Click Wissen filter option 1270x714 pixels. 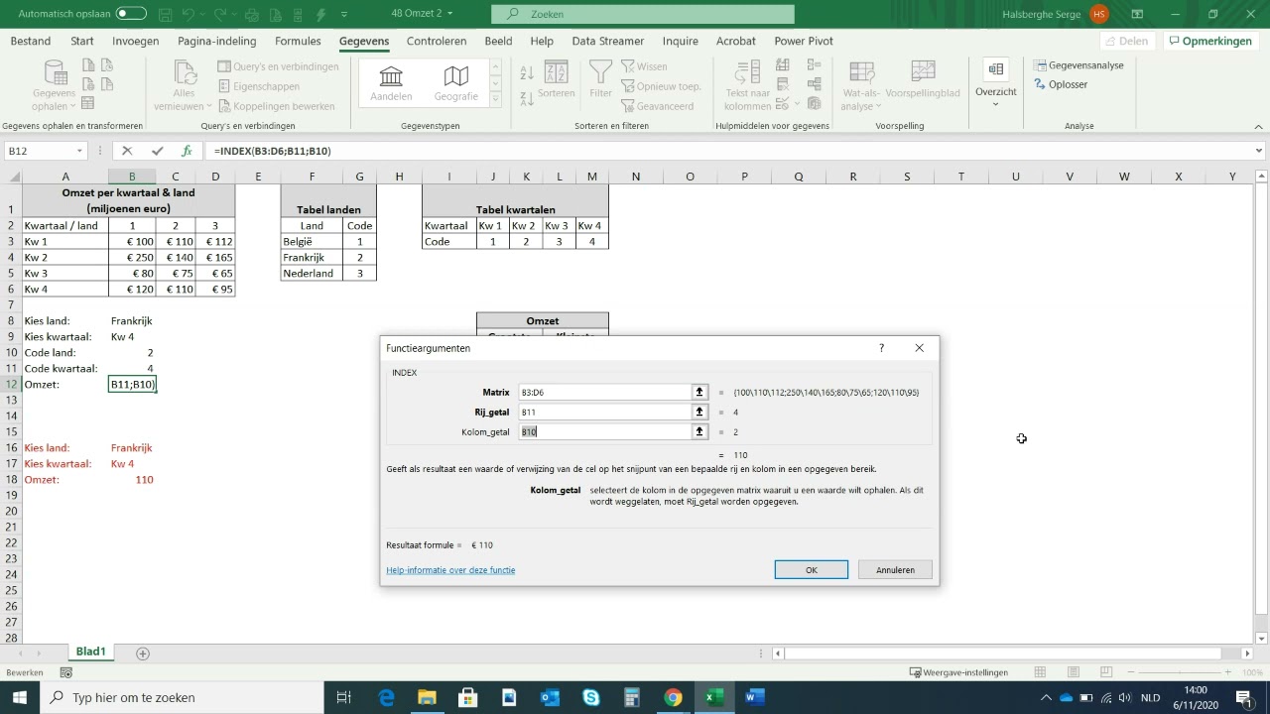644,66
